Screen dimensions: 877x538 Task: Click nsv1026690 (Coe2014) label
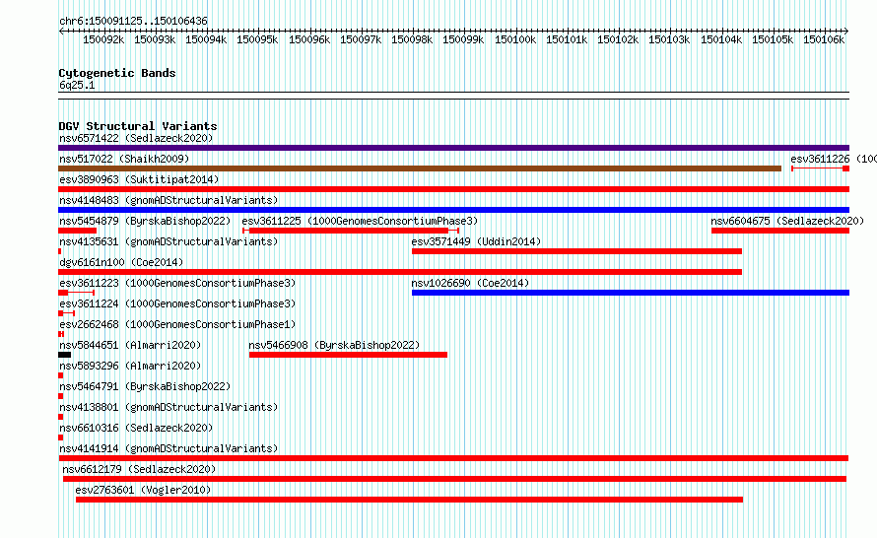coord(470,283)
